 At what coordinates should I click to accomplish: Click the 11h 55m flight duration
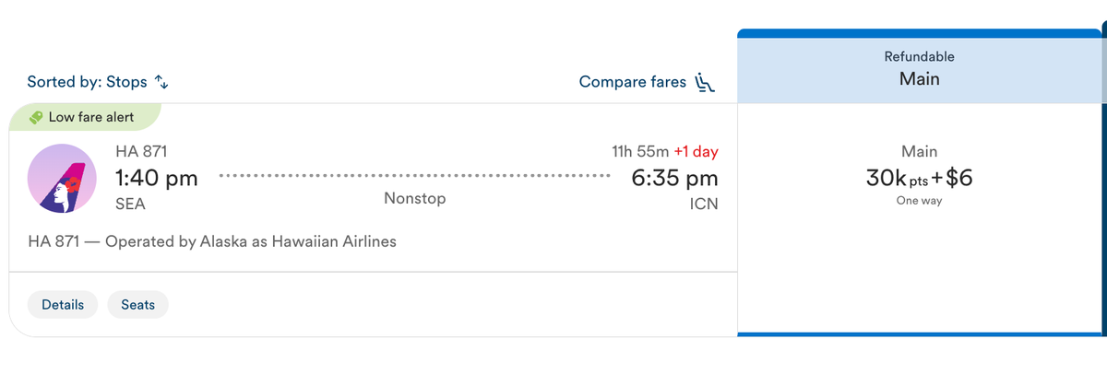[639, 151]
